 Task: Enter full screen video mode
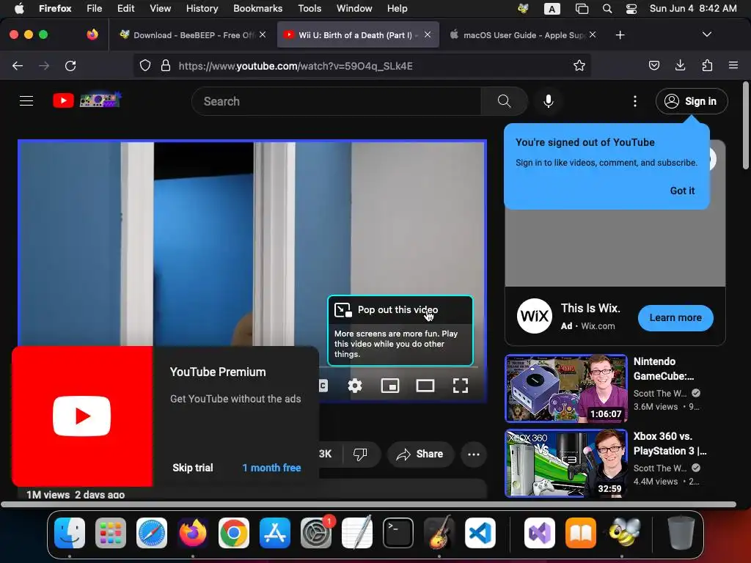click(461, 386)
